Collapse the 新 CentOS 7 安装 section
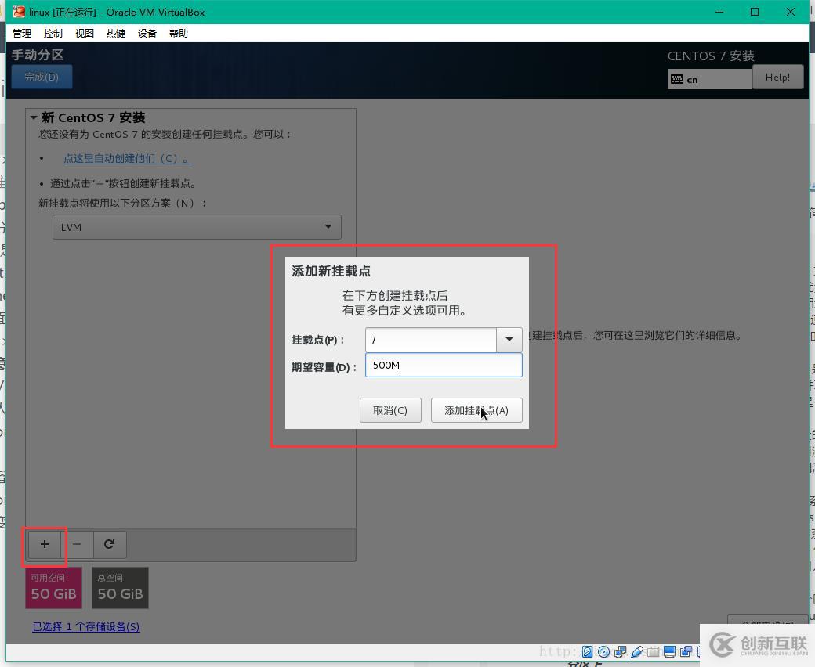 pos(34,118)
